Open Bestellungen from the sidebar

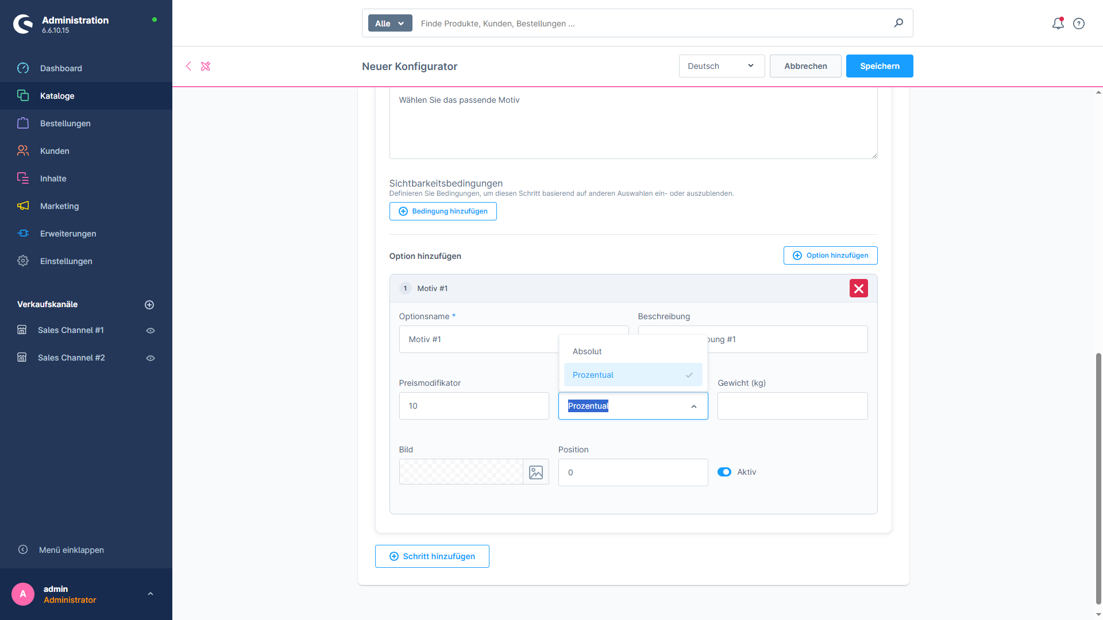(86, 123)
